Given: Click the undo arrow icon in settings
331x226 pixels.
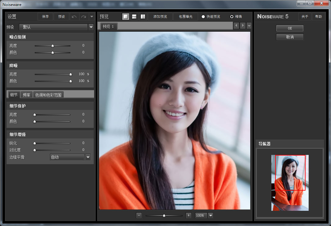Looking at the screenshot, I should click(74, 17).
